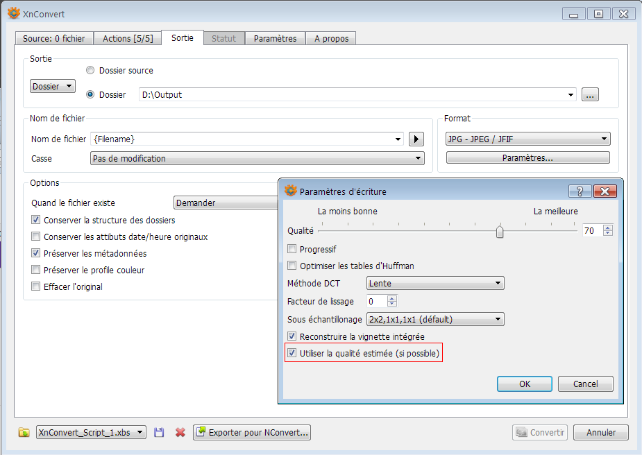Enable Conserver les attibuts date/heure originaux
Image resolution: width=642 pixels, height=455 pixels.
click(x=36, y=237)
